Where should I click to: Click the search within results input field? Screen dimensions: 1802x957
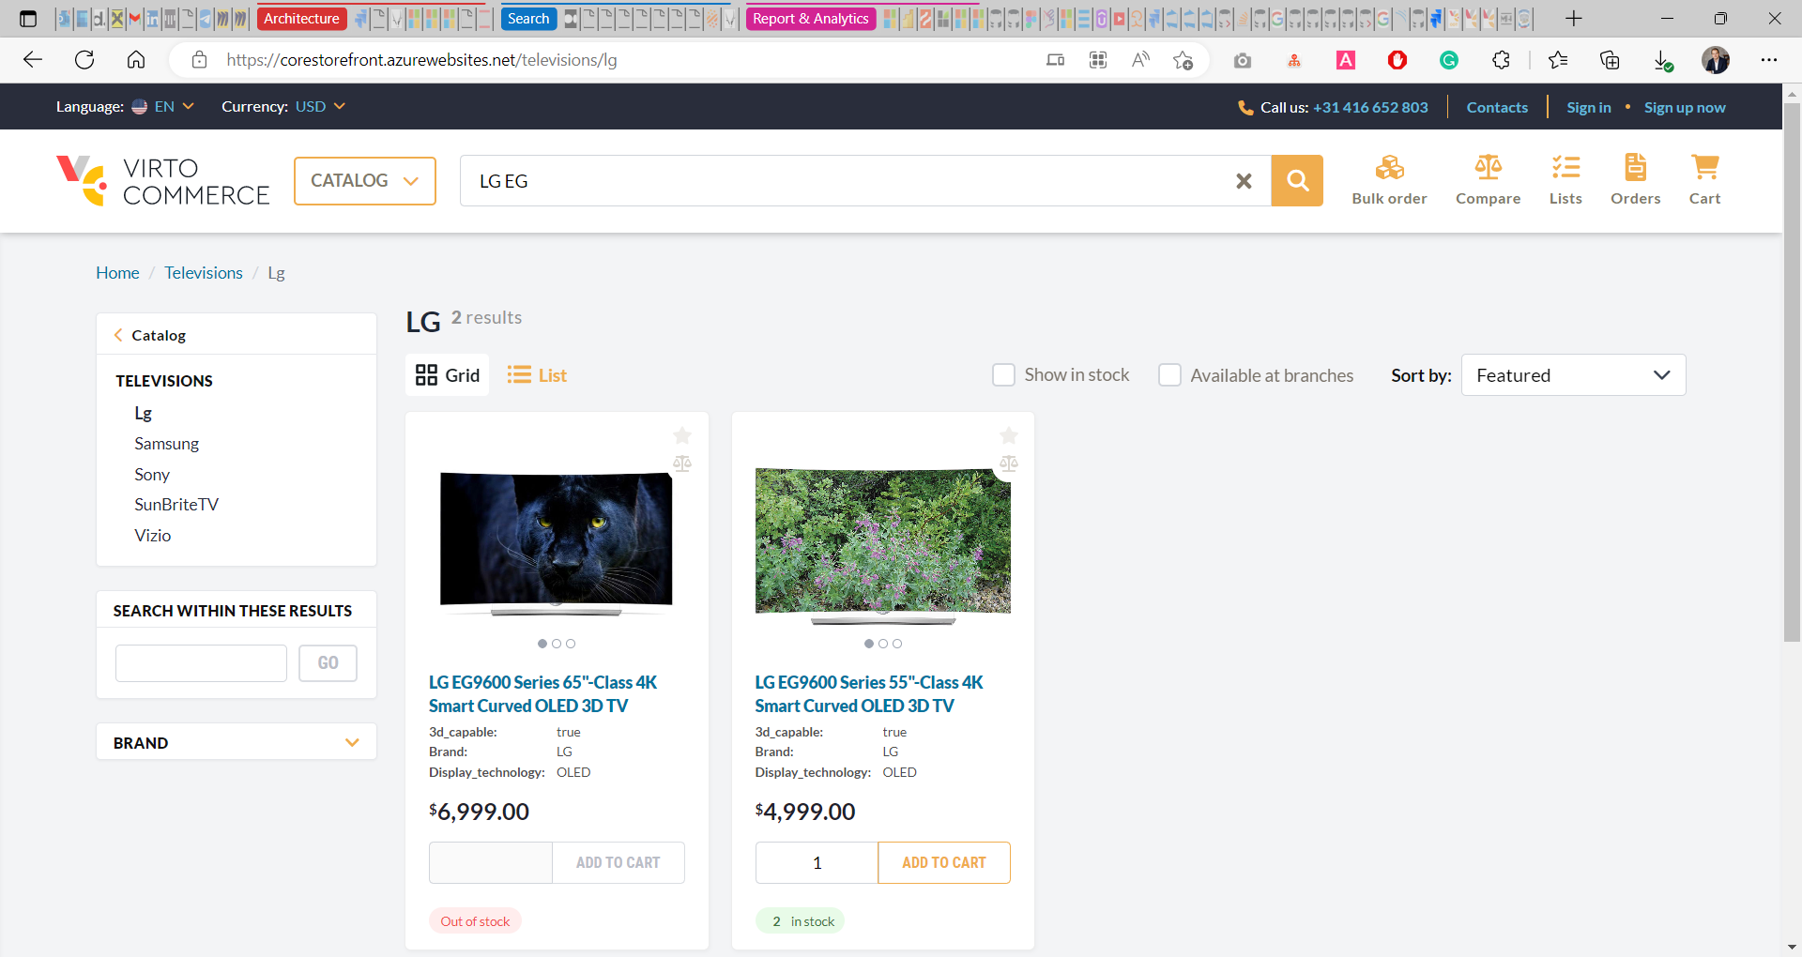pyautogui.click(x=201, y=663)
